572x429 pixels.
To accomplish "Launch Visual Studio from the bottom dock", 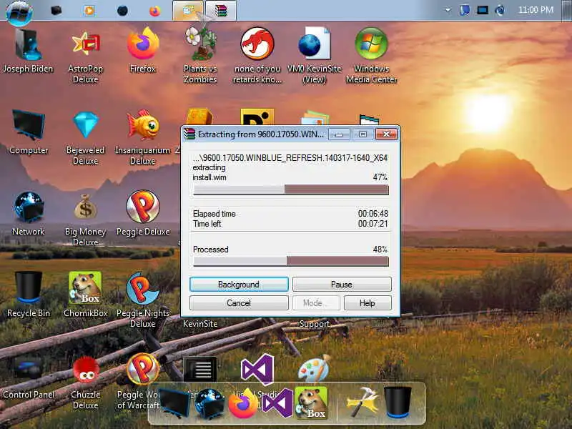I will [x=277, y=403].
